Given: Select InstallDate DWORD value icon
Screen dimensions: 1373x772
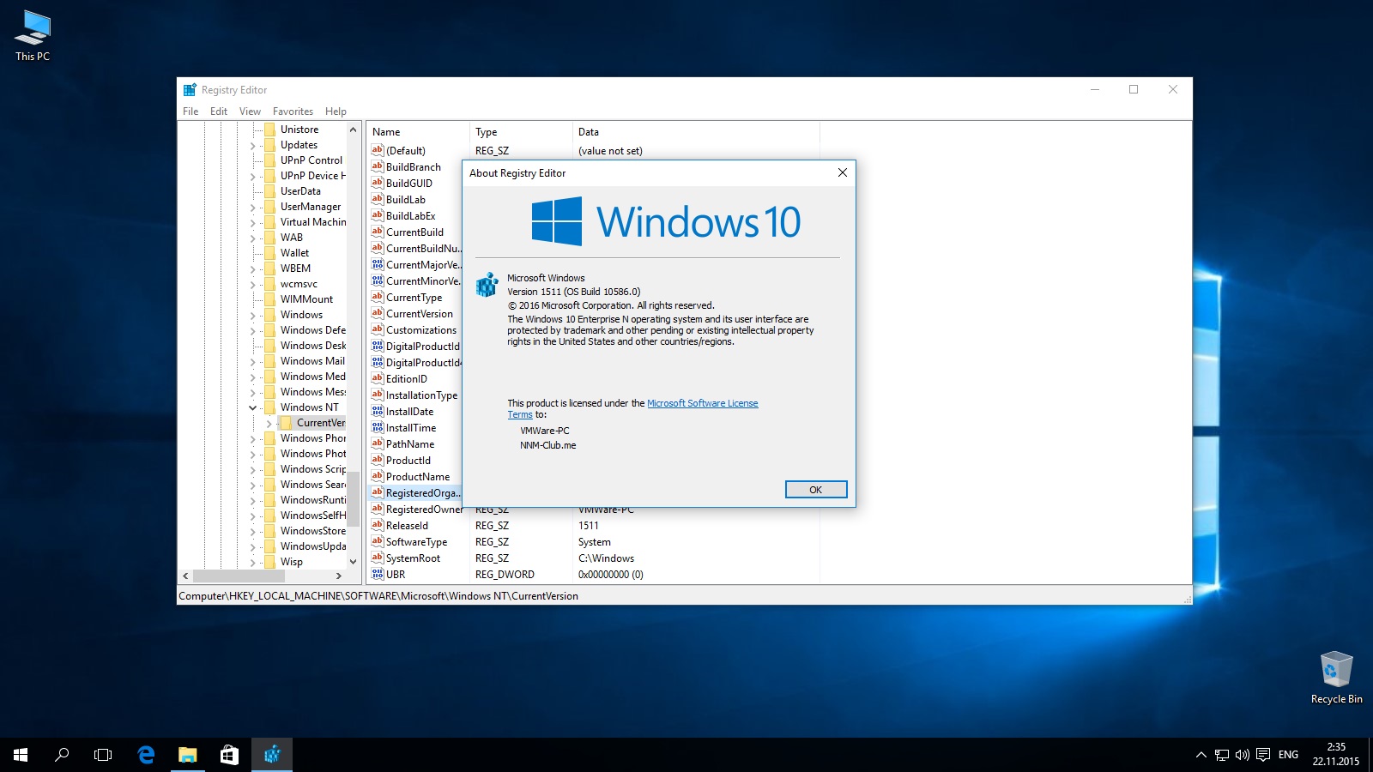Looking at the screenshot, I should click(x=377, y=411).
